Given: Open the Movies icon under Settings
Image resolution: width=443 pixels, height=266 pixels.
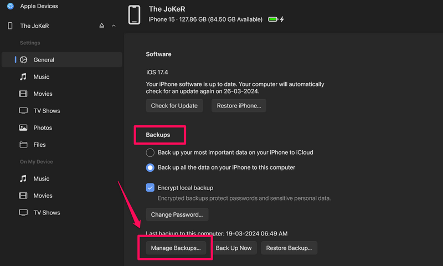Looking at the screenshot, I should coord(23,94).
